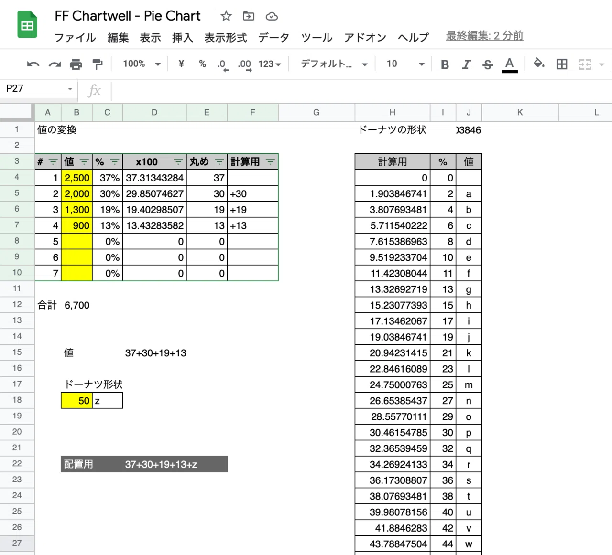The height and width of the screenshot is (555, 612).
Task: Select the cell showing 37.31343284
Action: 154,178
